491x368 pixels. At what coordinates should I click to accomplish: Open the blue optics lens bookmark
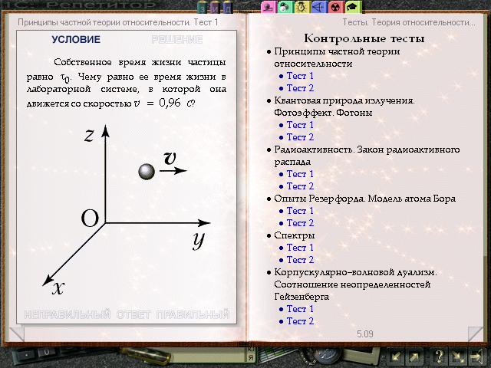318,7
